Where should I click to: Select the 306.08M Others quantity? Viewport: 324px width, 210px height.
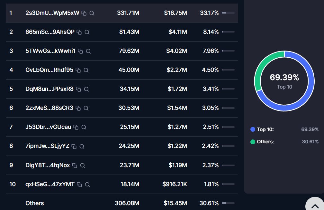[x=127, y=203]
